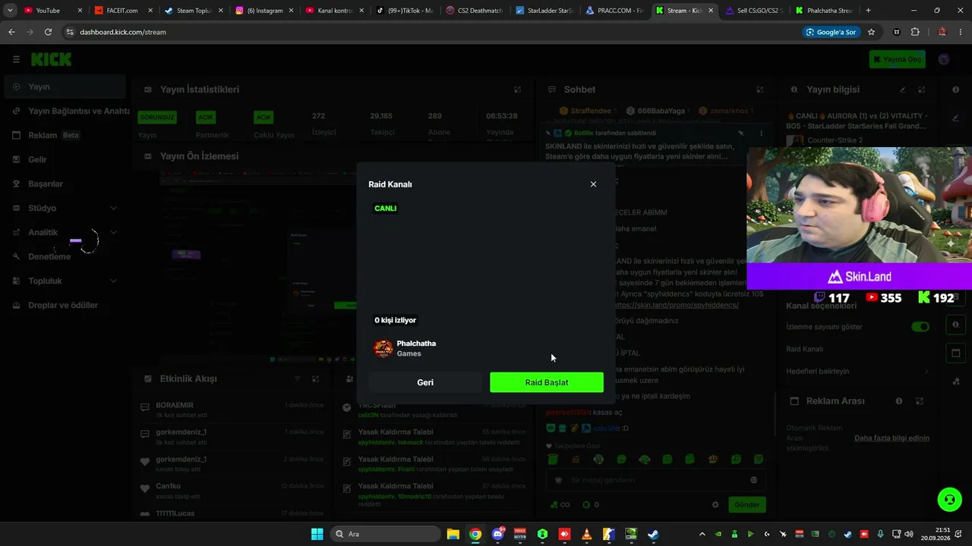Reload the page in Chrome

click(x=48, y=32)
